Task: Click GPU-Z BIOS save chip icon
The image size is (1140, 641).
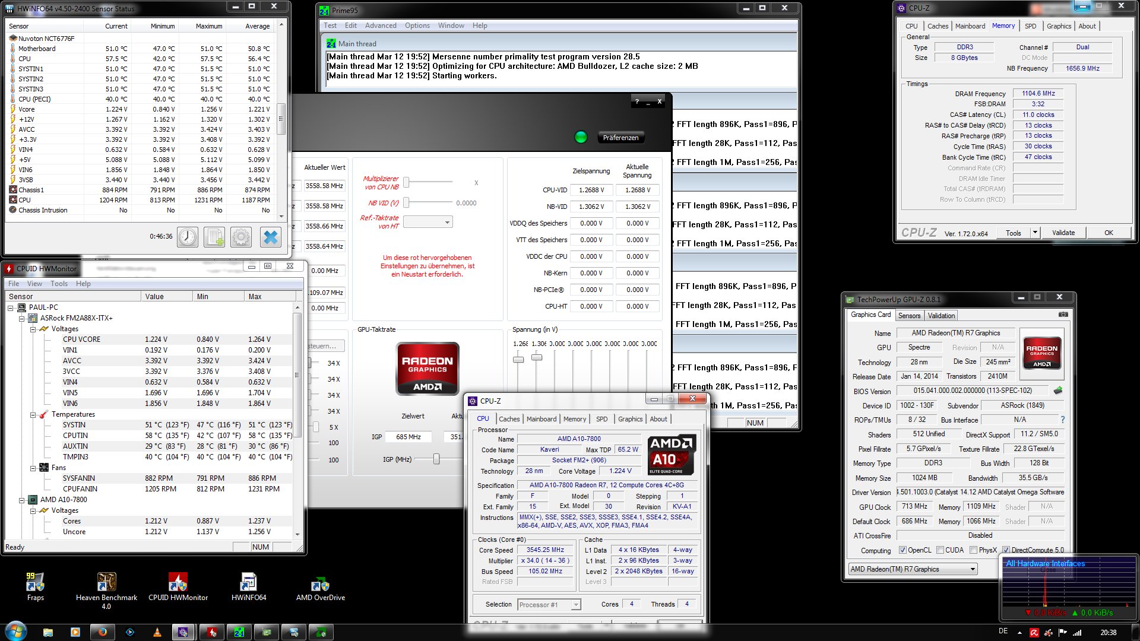Action: pyautogui.click(x=1057, y=391)
